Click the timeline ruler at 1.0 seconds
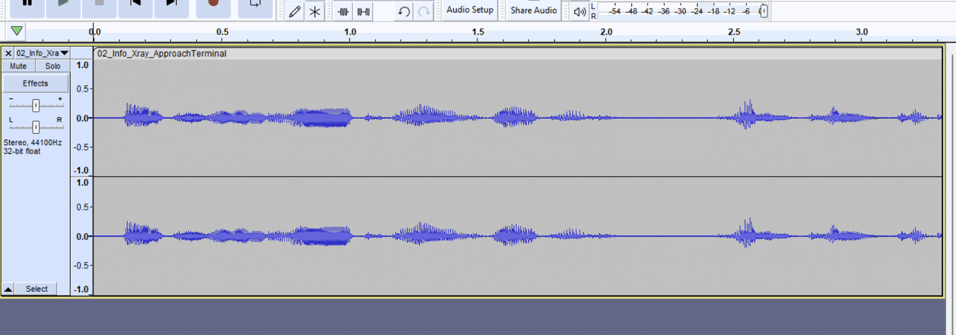 350,32
